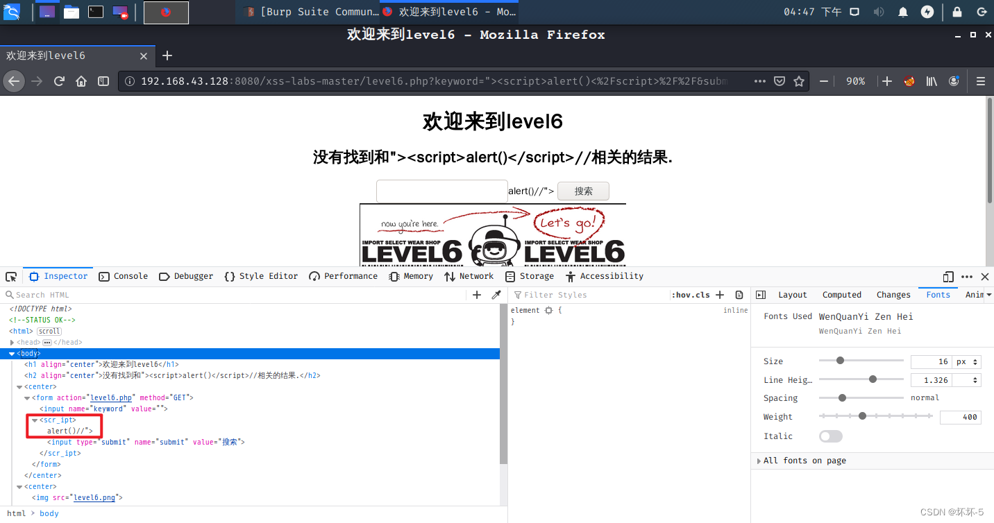Click the address bar URL
Image resolution: width=994 pixels, height=523 pixels.
(x=434, y=81)
